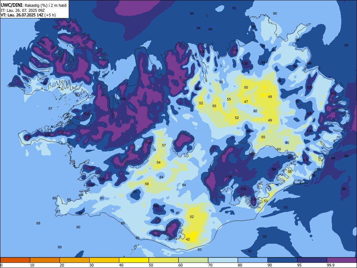Click the value 83 on the south coastline

tap(200, 250)
